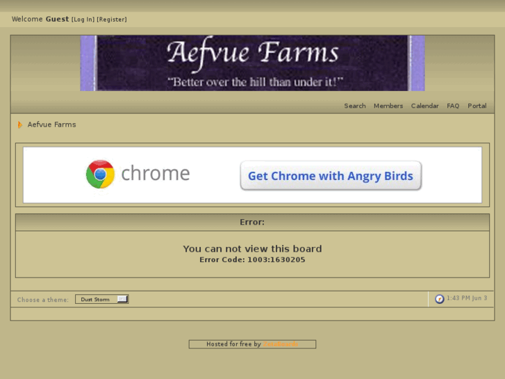Click the orange breadcrumb arrow icon

[20, 124]
